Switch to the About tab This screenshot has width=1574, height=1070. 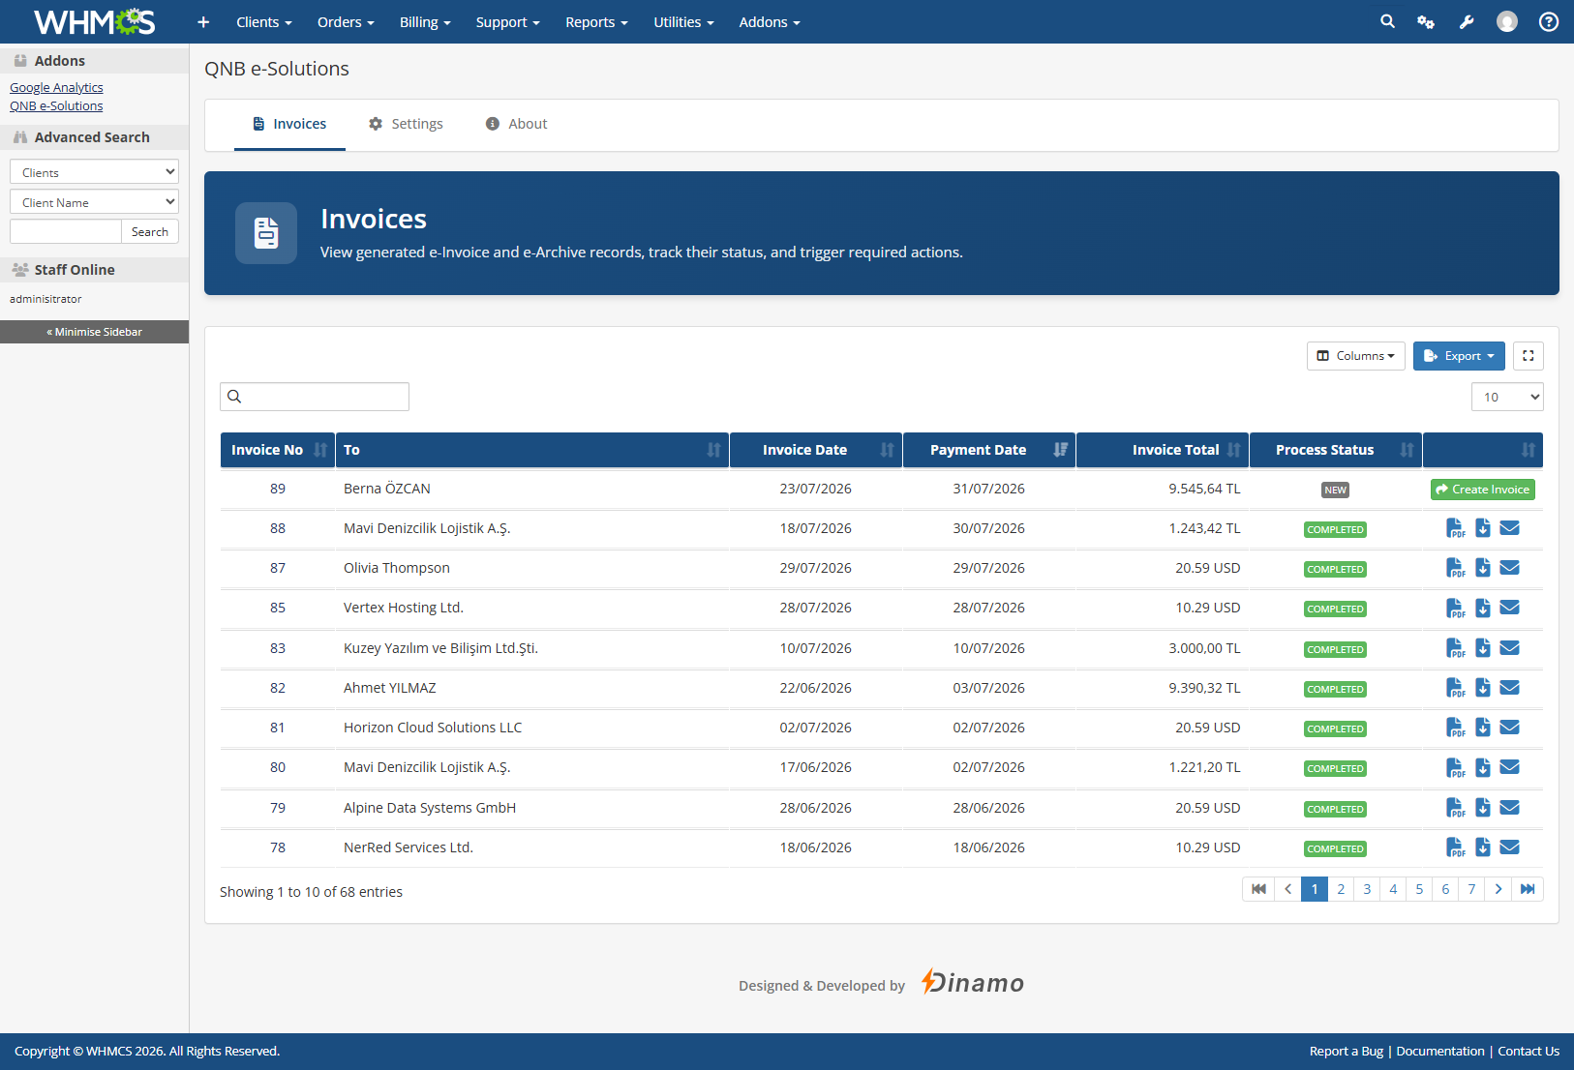pyautogui.click(x=516, y=124)
